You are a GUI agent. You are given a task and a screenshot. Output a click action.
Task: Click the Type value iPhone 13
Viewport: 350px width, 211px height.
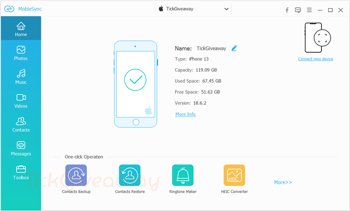pos(199,59)
